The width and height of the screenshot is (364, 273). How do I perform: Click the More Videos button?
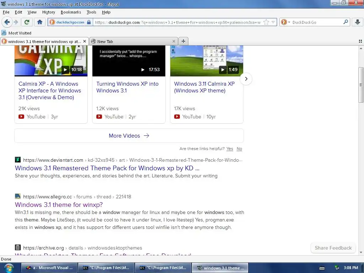[x=129, y=135]
